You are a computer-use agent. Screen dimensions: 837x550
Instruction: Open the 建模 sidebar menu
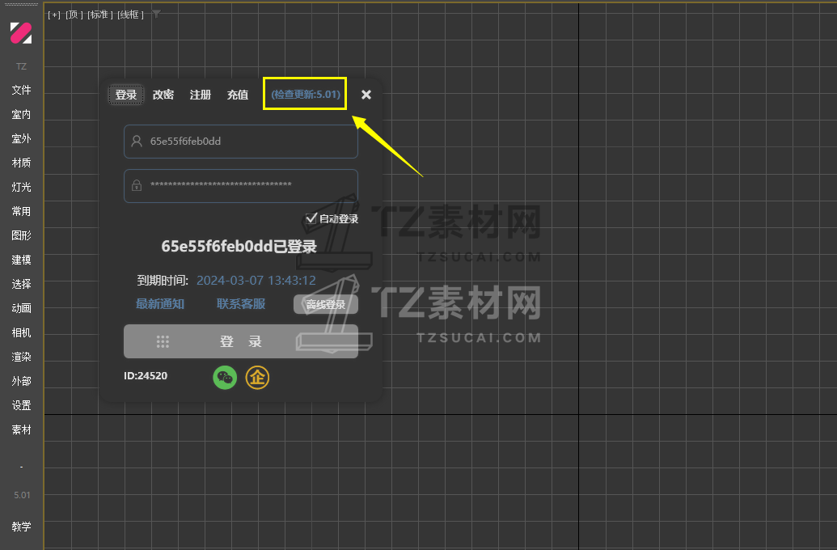point(21,260)
